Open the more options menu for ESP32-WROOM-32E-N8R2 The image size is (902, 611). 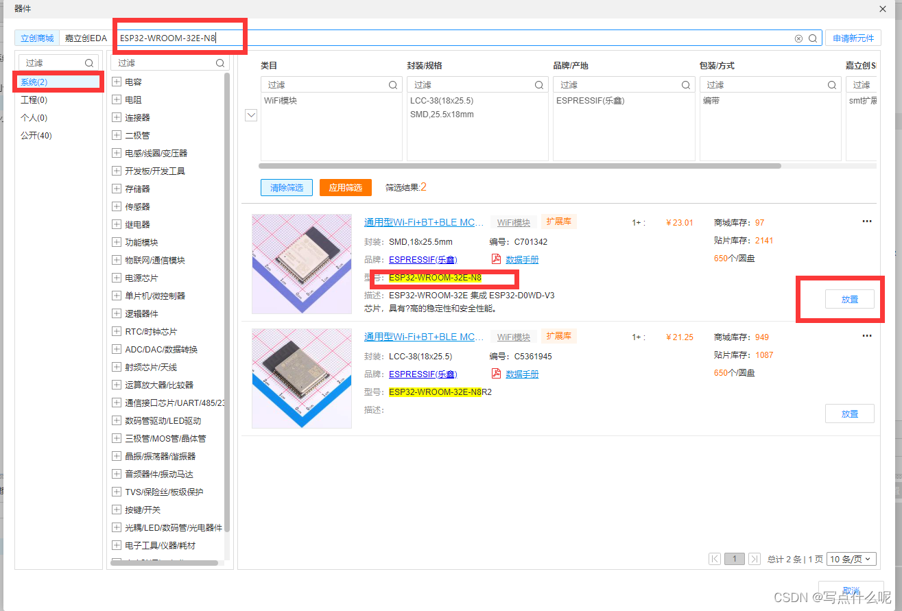[867, 336]
